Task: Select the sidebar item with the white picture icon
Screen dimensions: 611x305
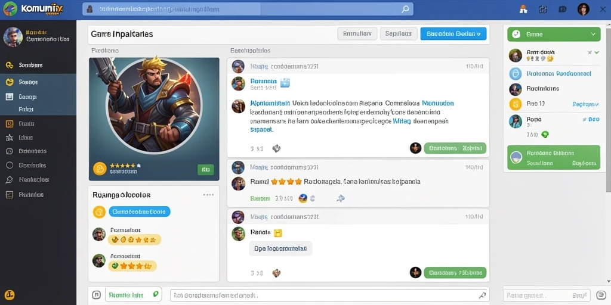Action: [38, 97]
